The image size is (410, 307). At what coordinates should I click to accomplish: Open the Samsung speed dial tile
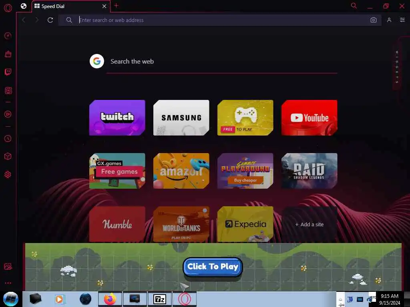(x=181, y=118)
